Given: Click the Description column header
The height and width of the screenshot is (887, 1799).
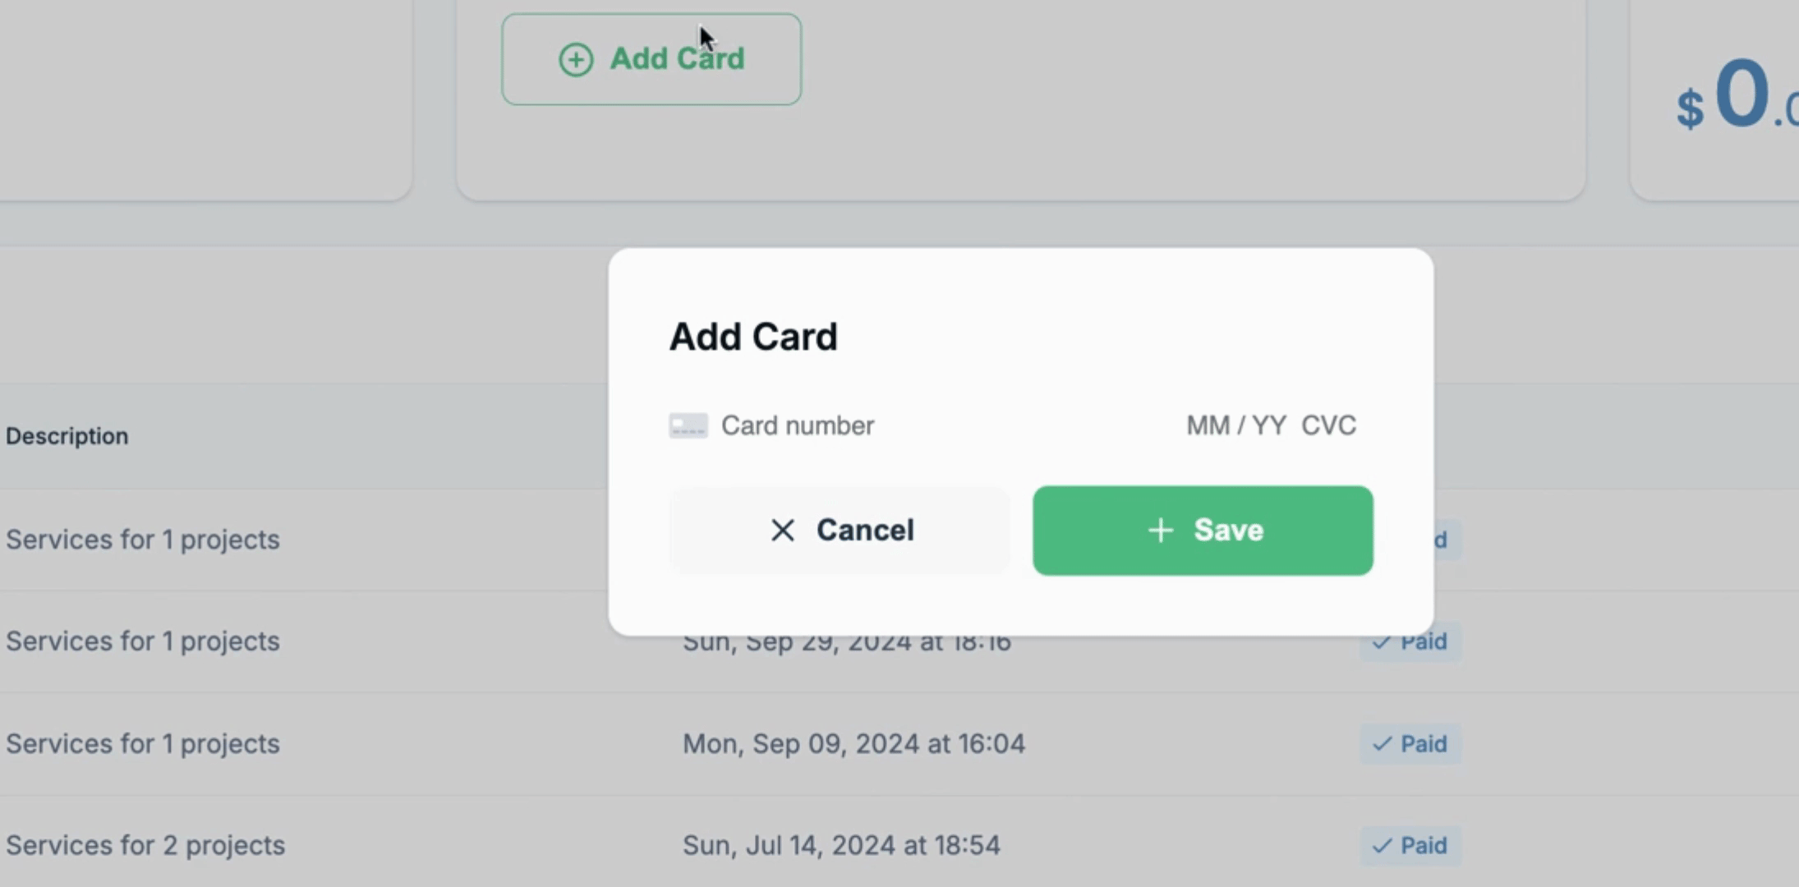Looking at the screenshot, I should pos(67,436).
